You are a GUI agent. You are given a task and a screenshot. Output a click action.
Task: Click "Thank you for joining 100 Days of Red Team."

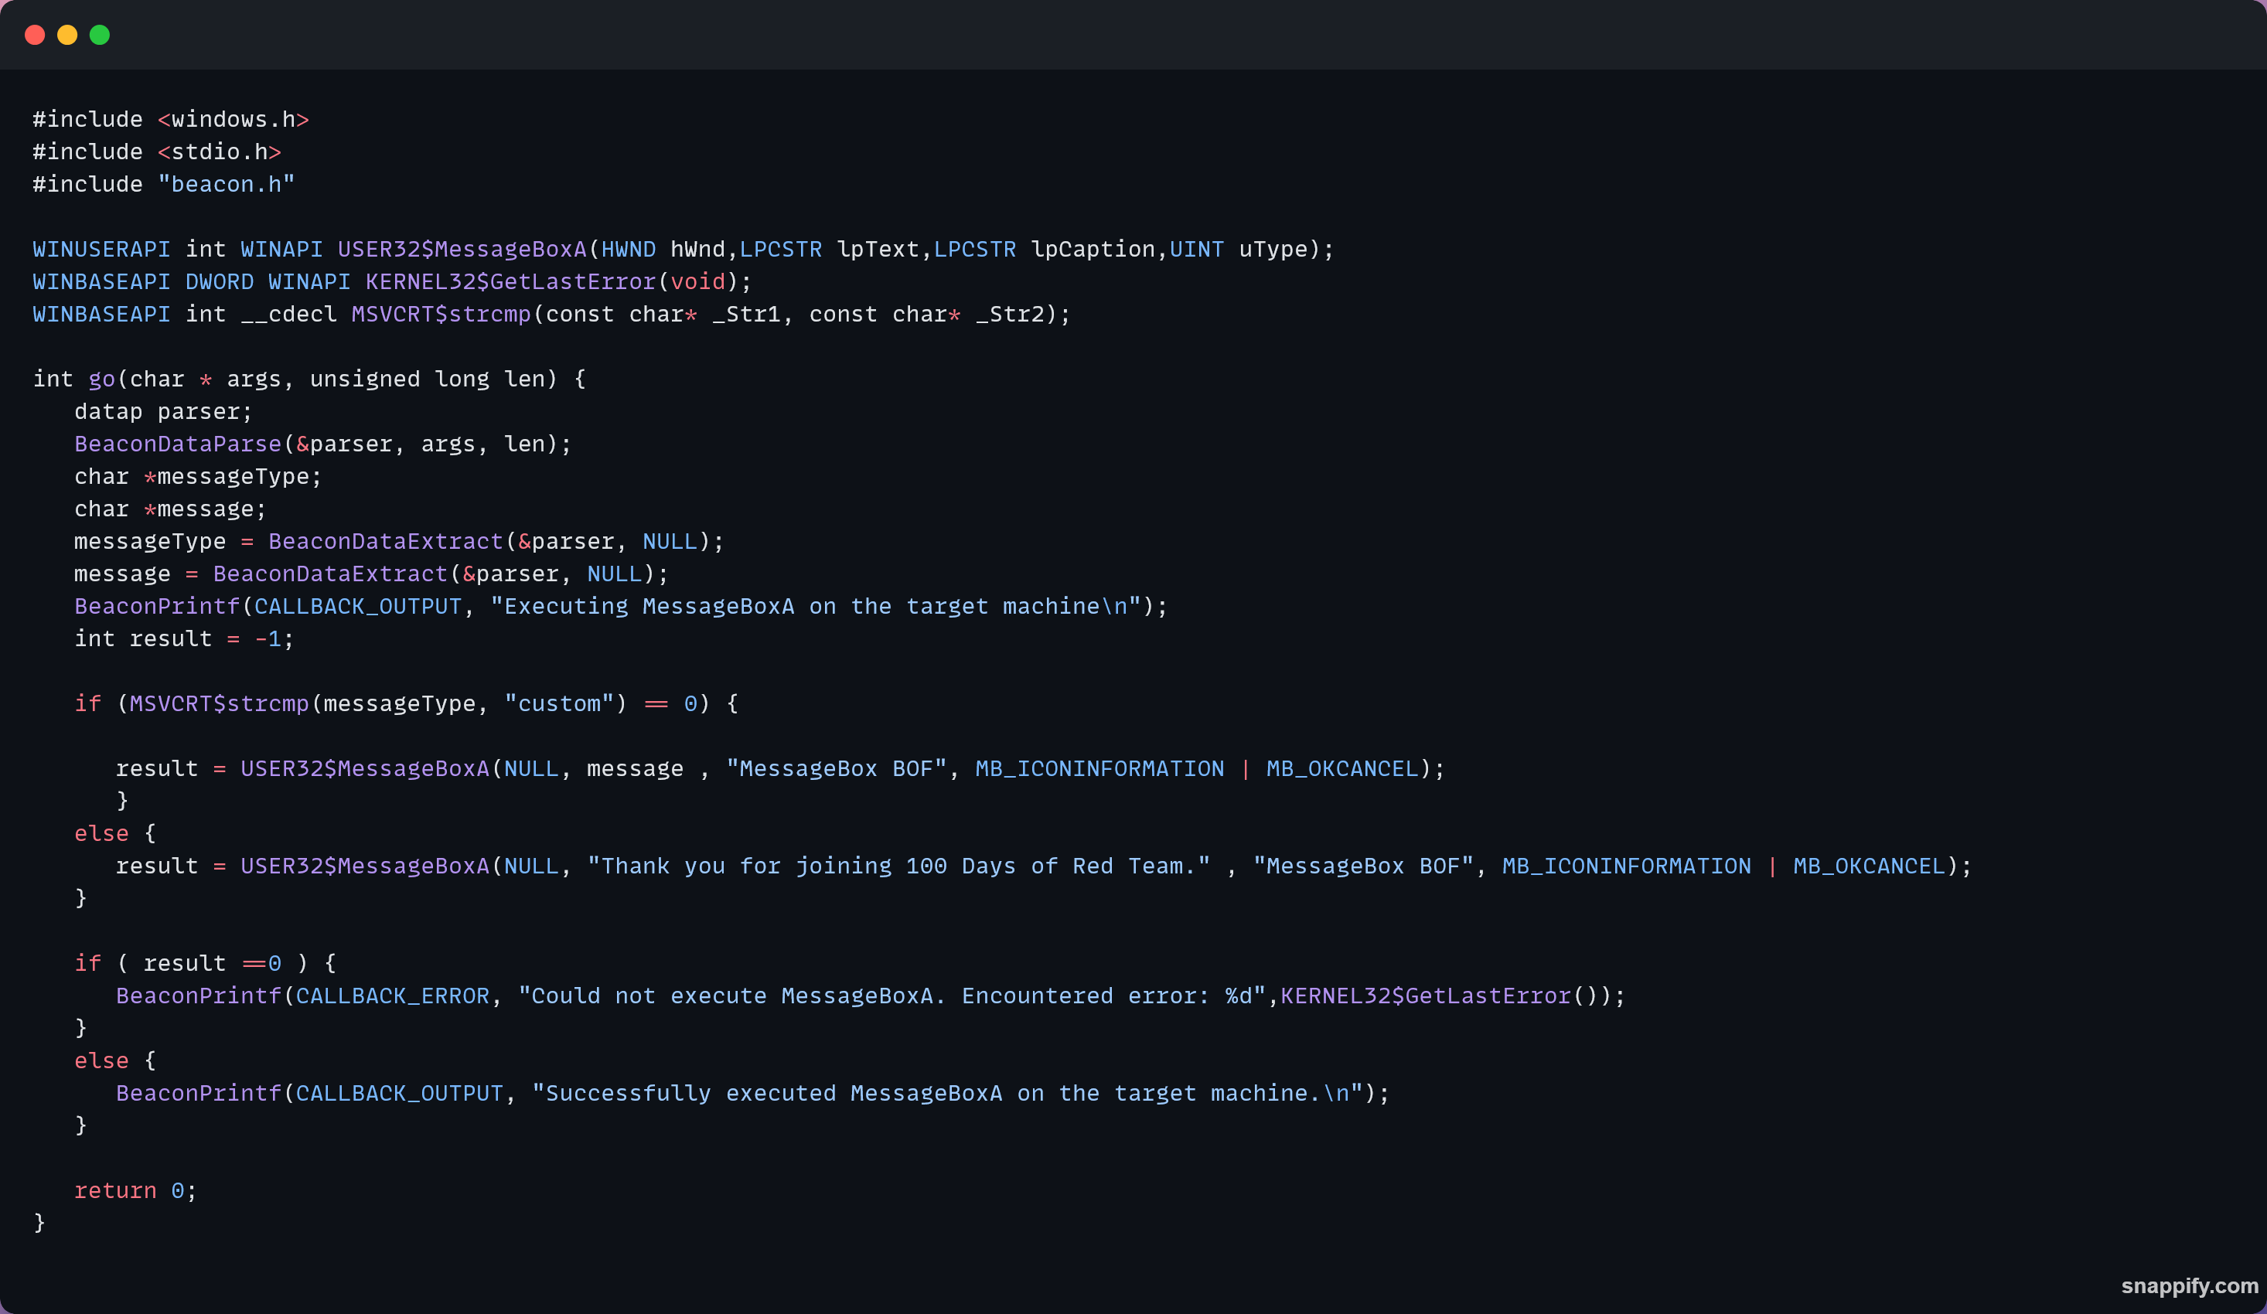coord(898,866)
